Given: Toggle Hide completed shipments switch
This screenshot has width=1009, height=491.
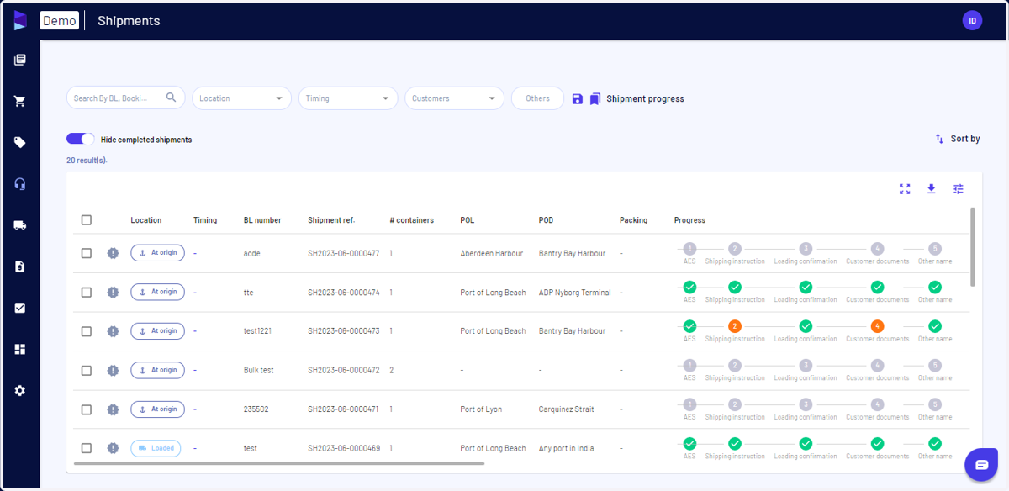Looking at the screenshot, I should point(81,139).
